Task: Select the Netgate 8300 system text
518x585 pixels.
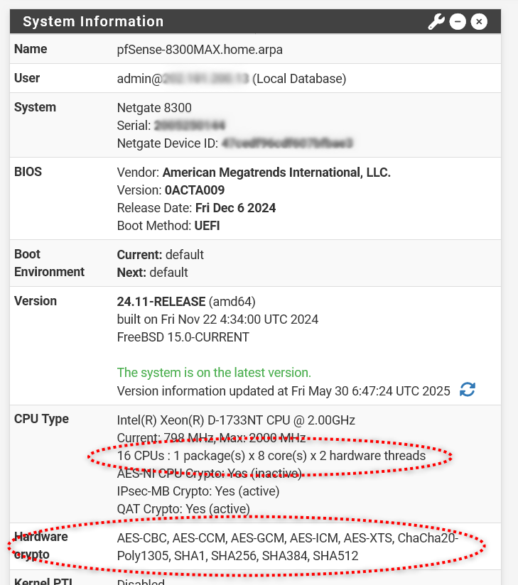Action: click(x=154, y=108)
